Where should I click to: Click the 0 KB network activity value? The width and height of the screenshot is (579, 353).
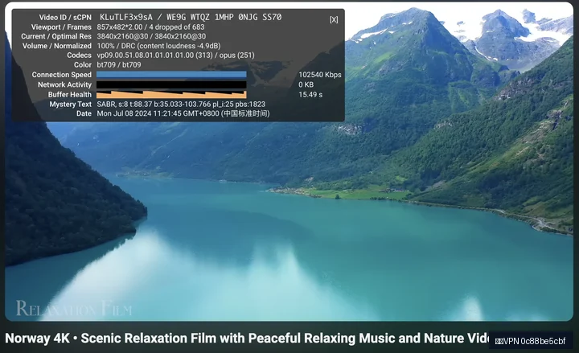click(x=306, y=84)
